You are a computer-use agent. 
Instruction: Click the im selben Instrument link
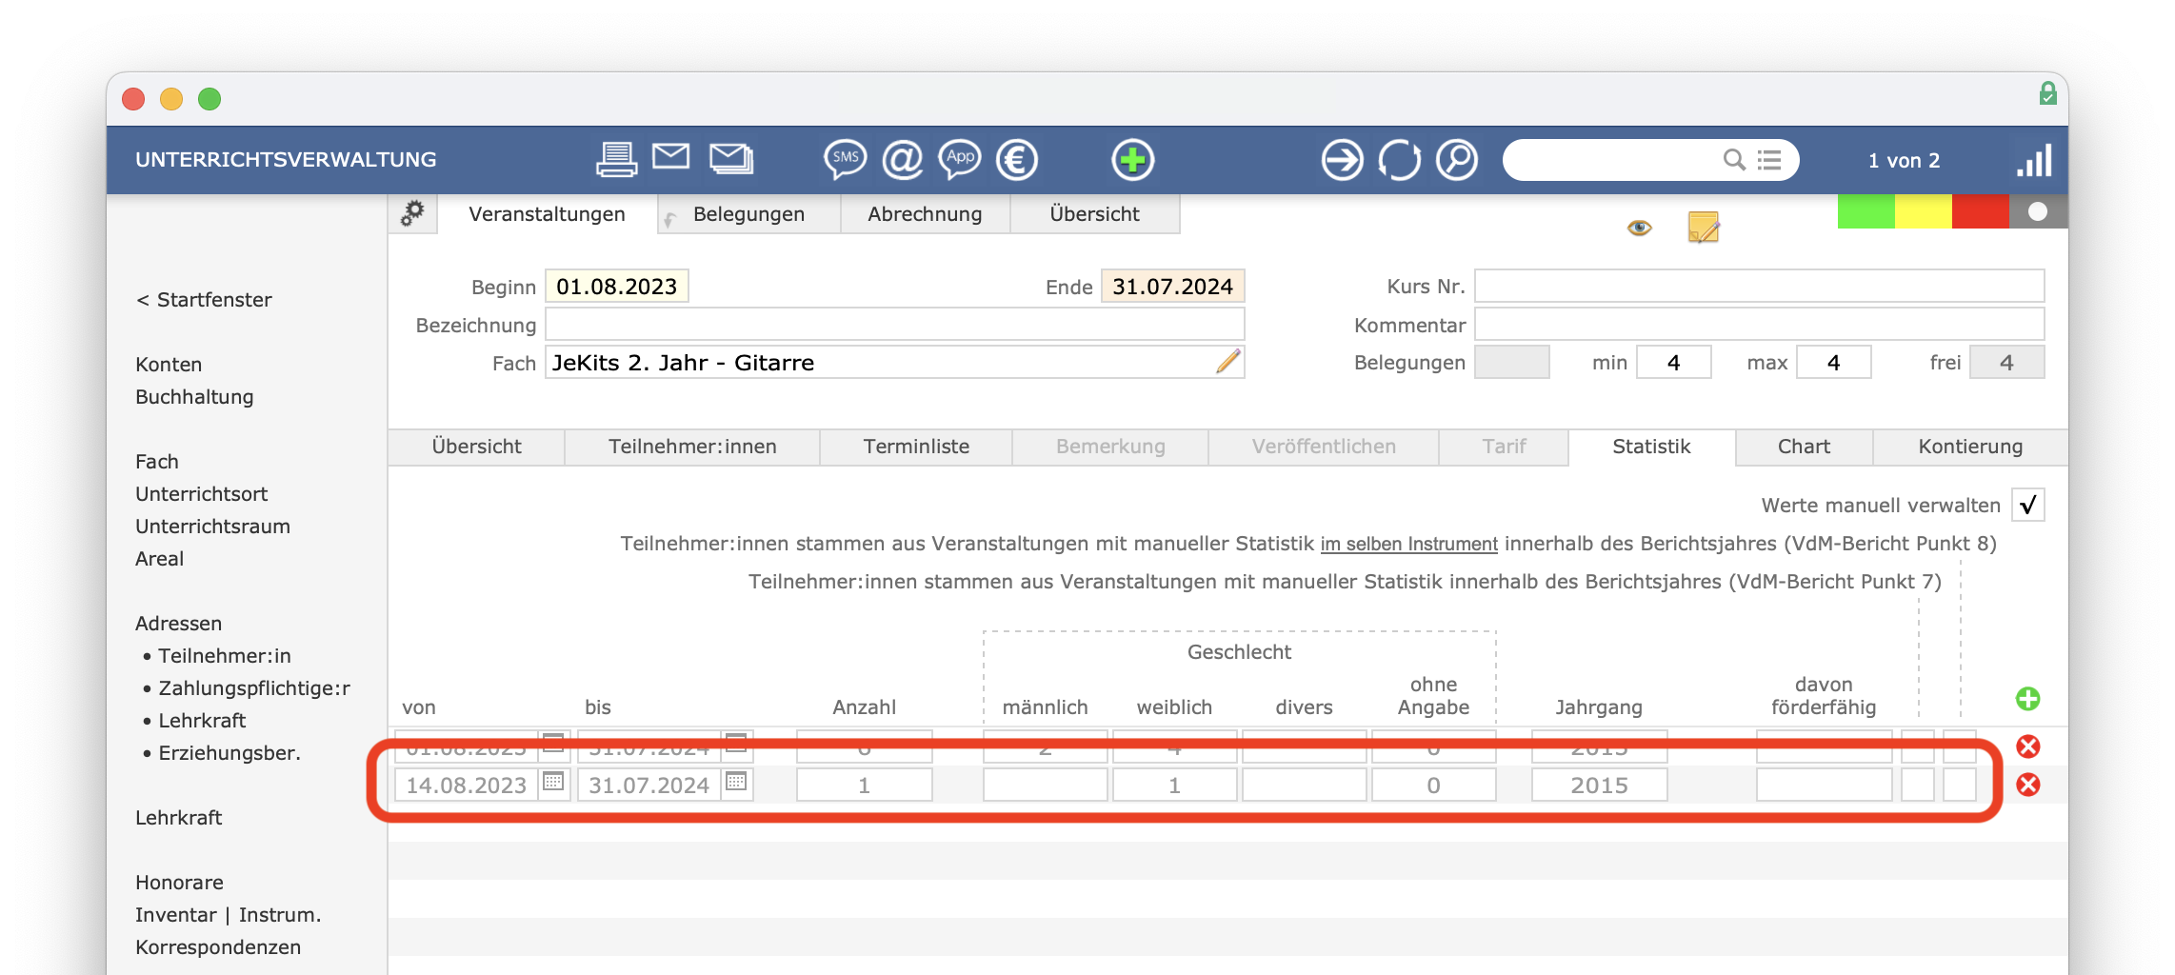(x=1408, y=544)
